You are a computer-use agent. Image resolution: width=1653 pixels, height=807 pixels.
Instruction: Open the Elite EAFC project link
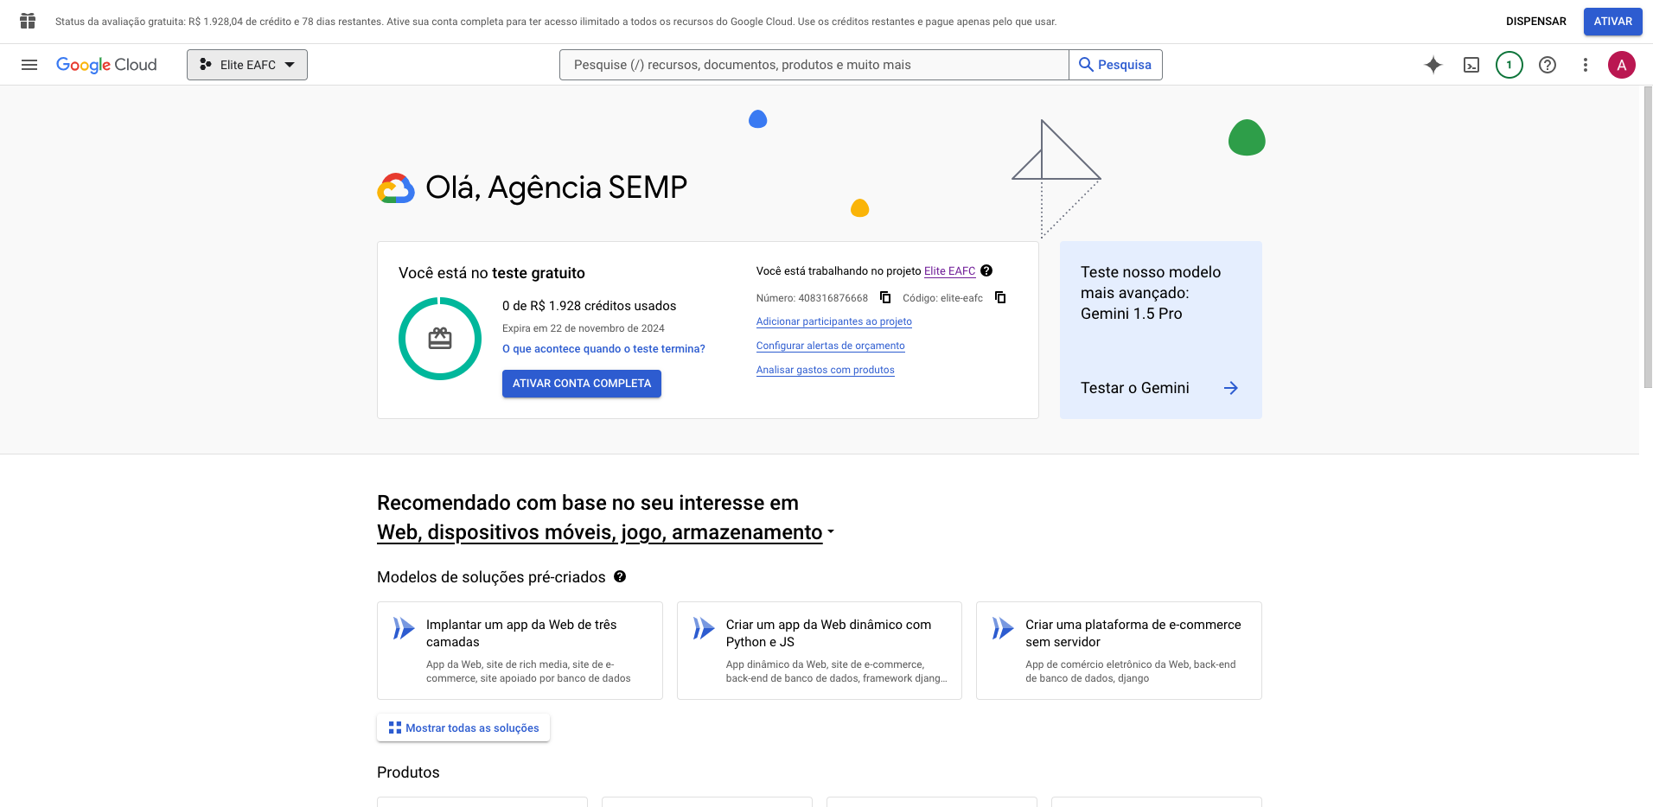coord(949,270)
